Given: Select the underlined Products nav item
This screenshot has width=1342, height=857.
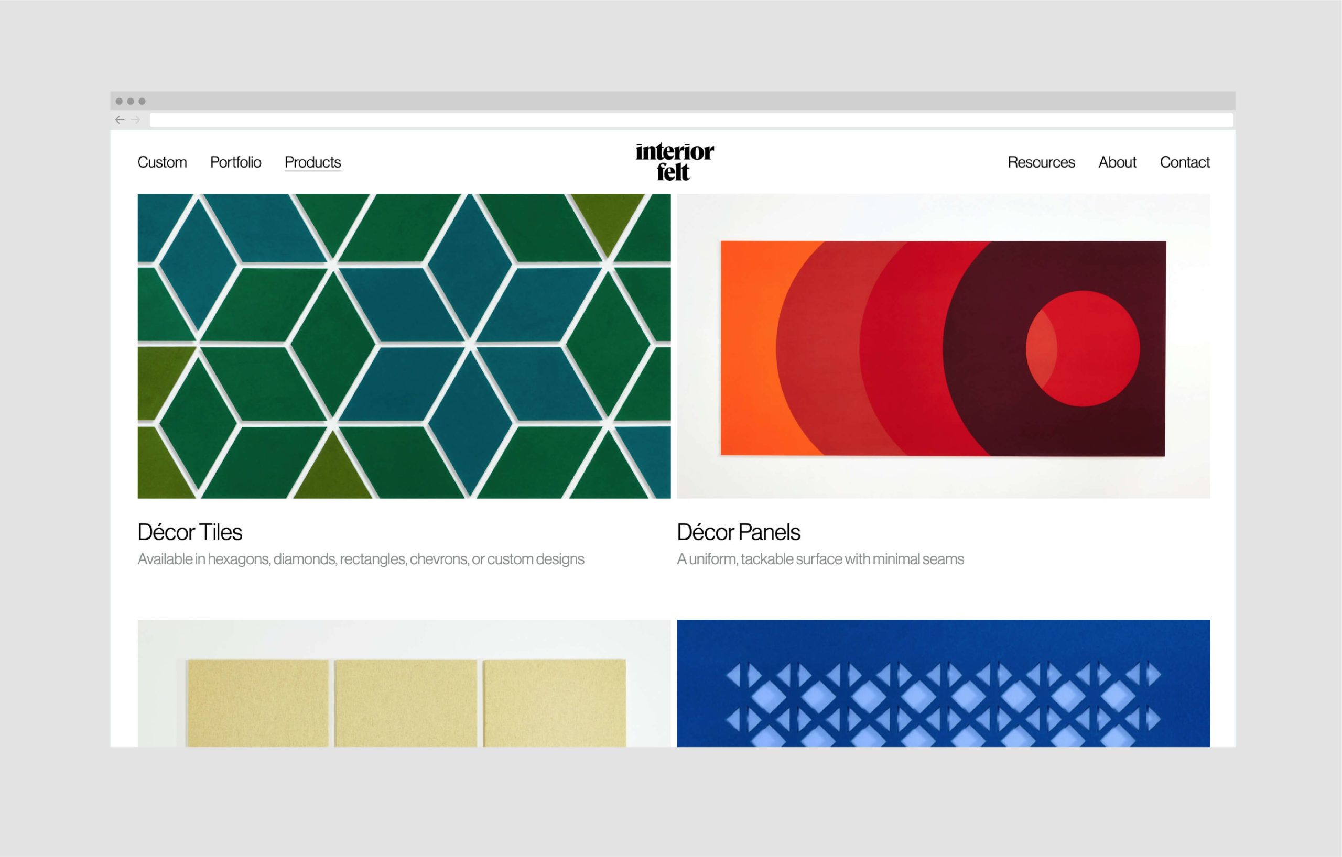Looking at the screenshot, I should (312, 162).
